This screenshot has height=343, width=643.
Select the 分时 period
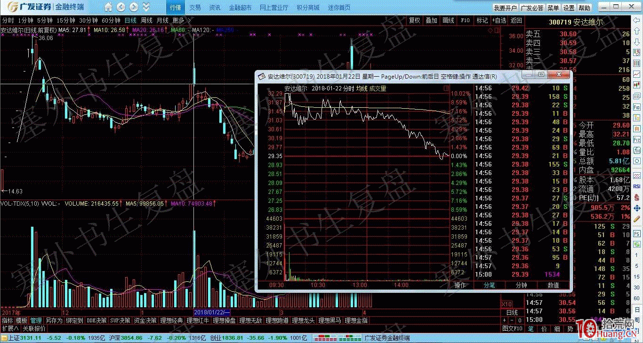[x=8, y=21]
